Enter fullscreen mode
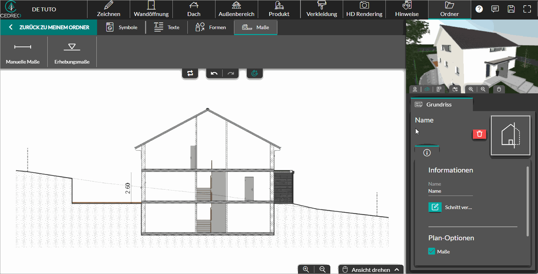 click(527, 9)
